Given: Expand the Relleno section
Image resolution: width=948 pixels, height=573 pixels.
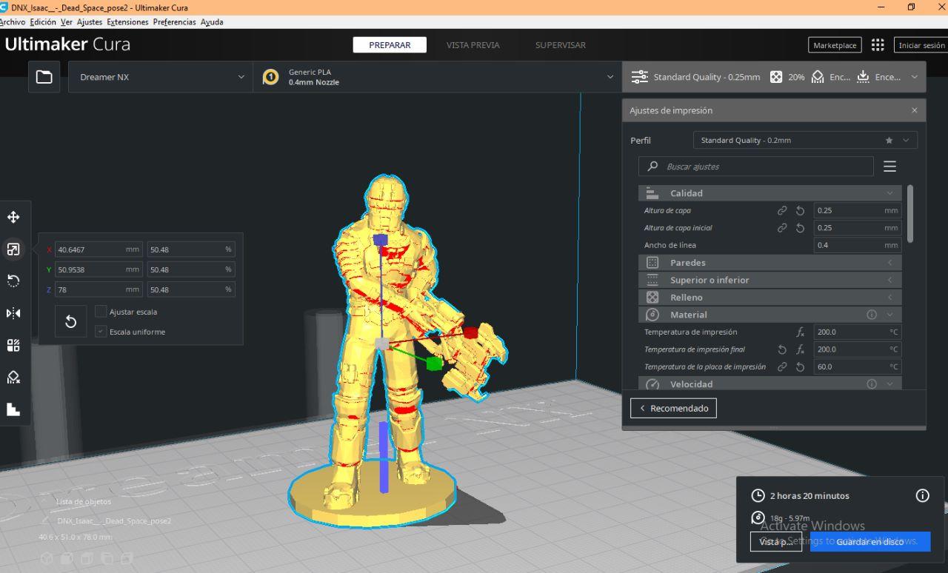Looking at the screenshot, I should pyautogui.click(x=770, y=298).
